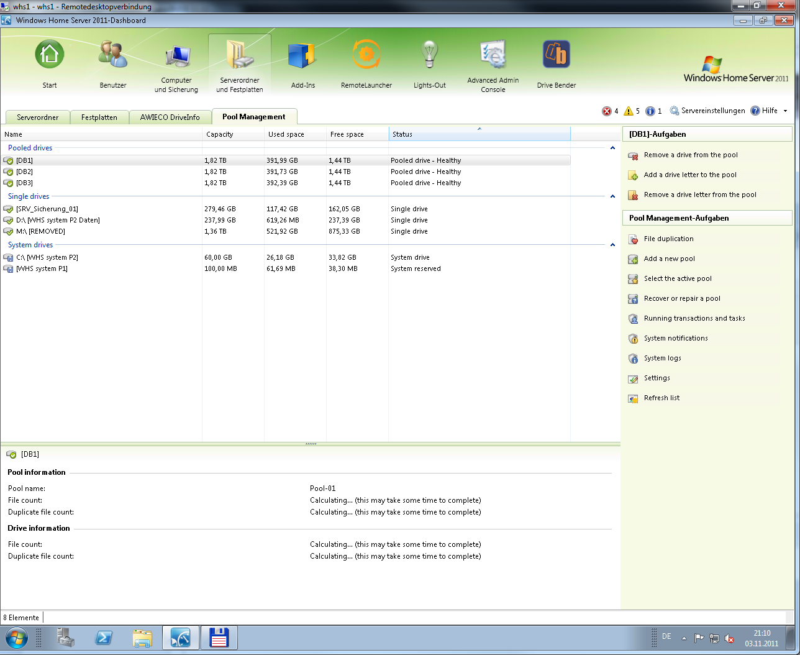Sort by the Status column header
The height and width of the screenshot is (655, 800).
480,134
